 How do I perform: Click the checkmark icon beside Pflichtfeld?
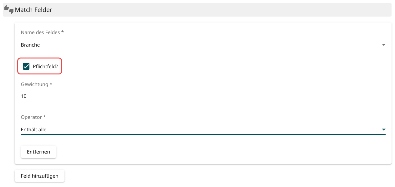coord(26,66)
